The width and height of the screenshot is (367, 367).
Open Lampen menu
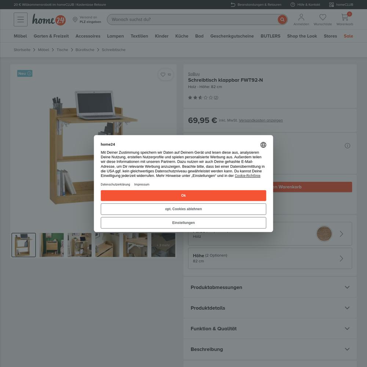point(115,36)
